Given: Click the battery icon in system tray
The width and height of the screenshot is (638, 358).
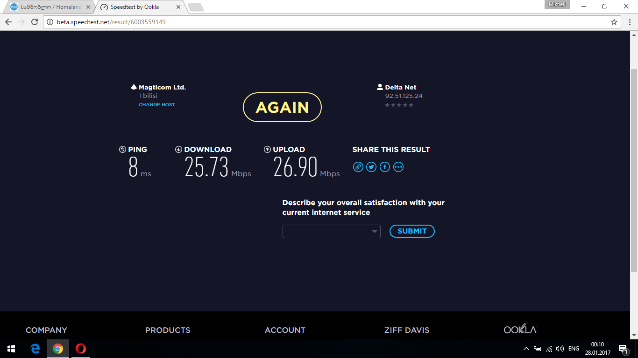Looking at the screenshot, I should pyautogui.click(x=538, y=349).
